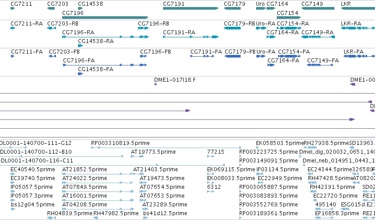Click the RP003149091.5prime EST label
375x220 pixels.
268,161
